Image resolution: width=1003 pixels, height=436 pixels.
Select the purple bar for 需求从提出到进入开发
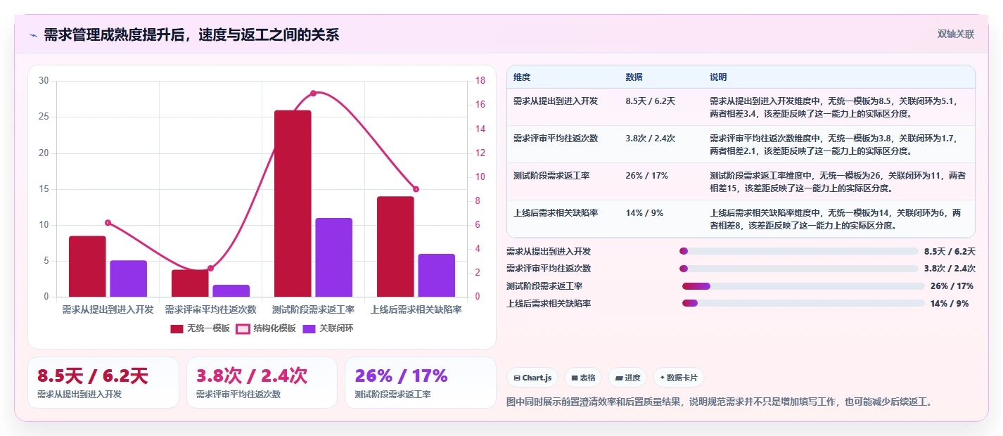tap(128, 278)
